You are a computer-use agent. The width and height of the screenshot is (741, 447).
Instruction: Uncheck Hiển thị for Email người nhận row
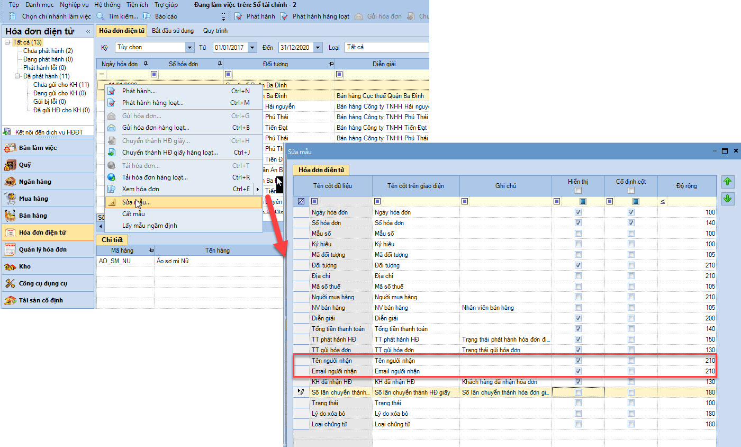(x=578, y=371)
